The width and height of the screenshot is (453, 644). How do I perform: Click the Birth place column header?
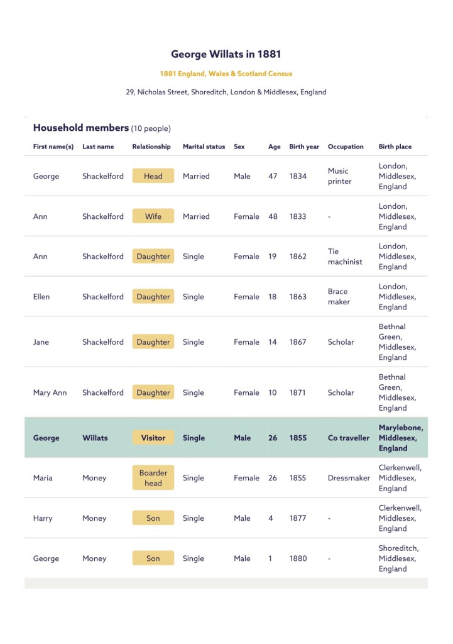tap(395, 147)
